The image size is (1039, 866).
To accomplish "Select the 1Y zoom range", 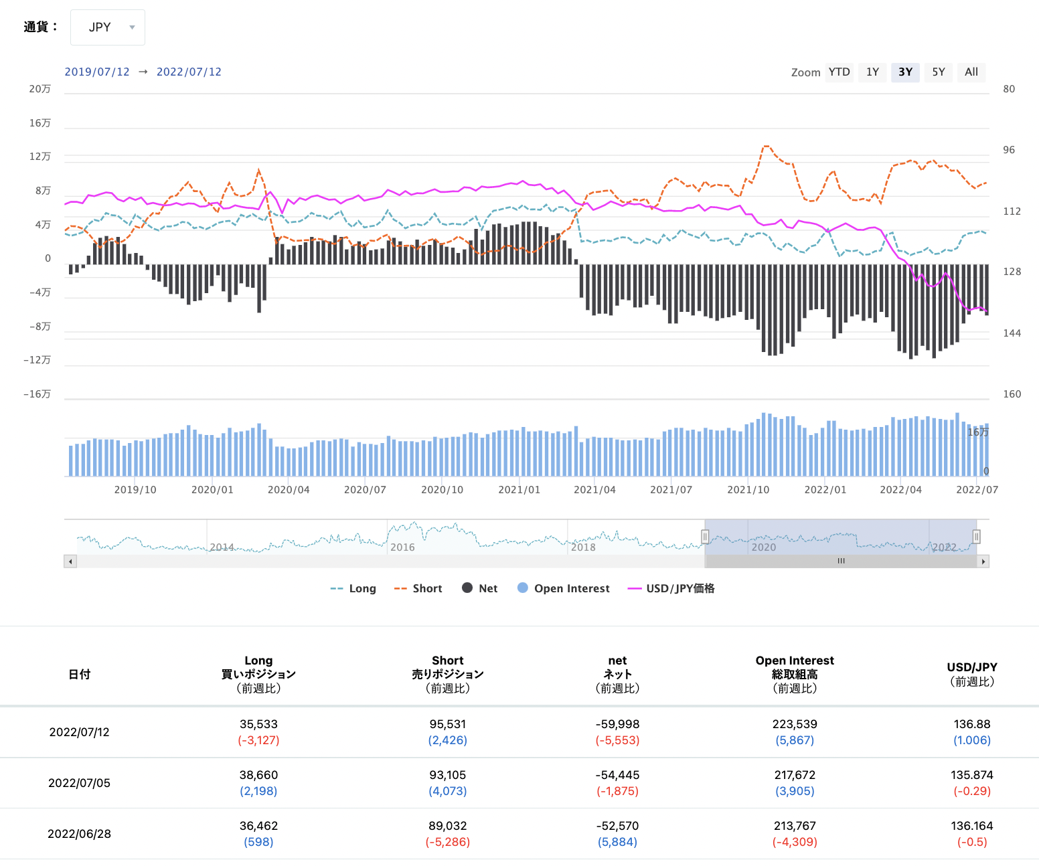I will pyautogui.click(x=872, y=72).
